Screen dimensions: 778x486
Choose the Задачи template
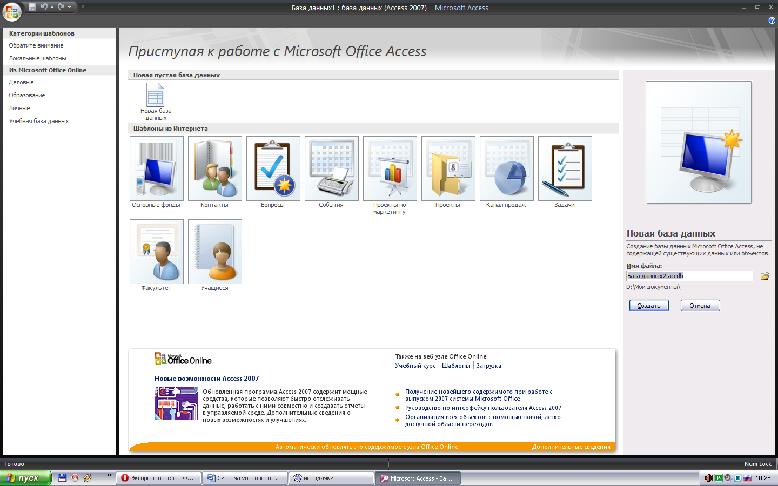coord(565,172)
